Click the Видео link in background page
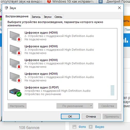This screenshot has height=130, width=130. [100, 127]
